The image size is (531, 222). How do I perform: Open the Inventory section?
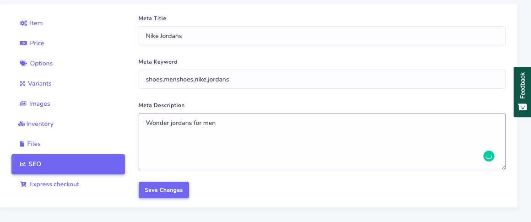tap(40, 124)
